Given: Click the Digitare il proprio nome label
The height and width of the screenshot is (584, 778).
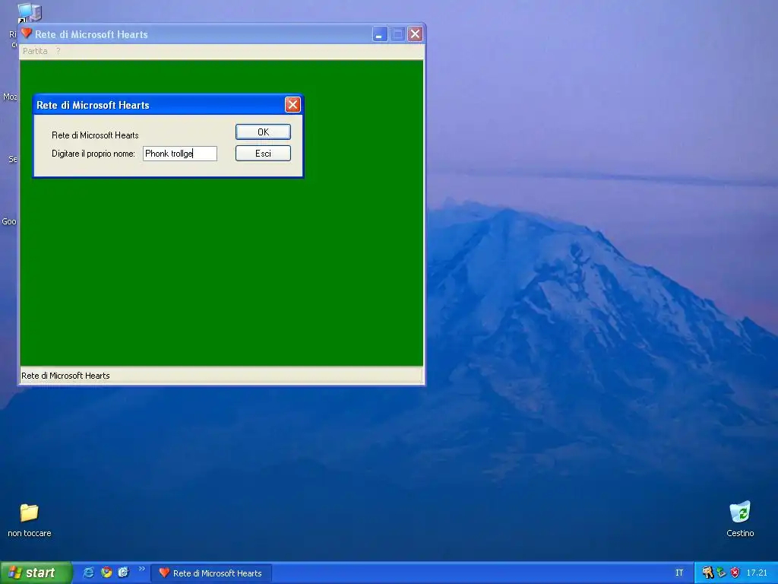Looking at the screenshot, I should coord(93,154).
